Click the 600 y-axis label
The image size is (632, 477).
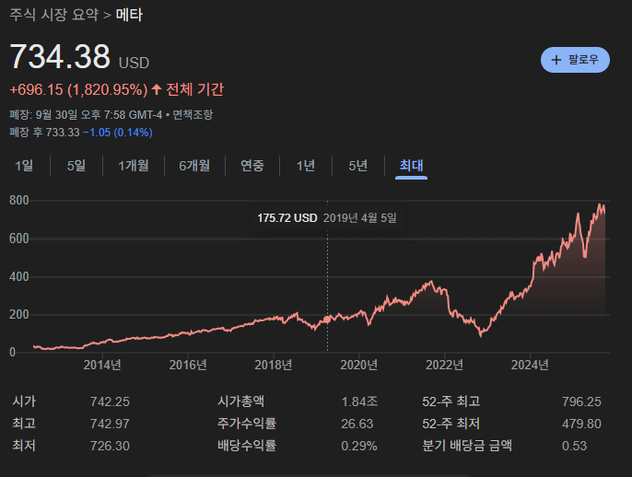pyautogui.click(x=19, y=238)
